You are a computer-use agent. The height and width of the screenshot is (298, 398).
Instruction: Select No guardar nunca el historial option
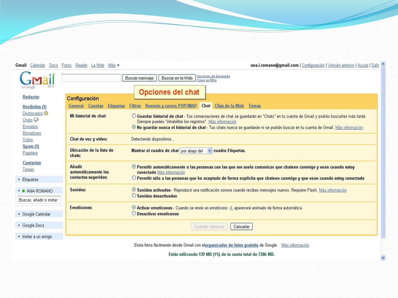click(134, 127)
